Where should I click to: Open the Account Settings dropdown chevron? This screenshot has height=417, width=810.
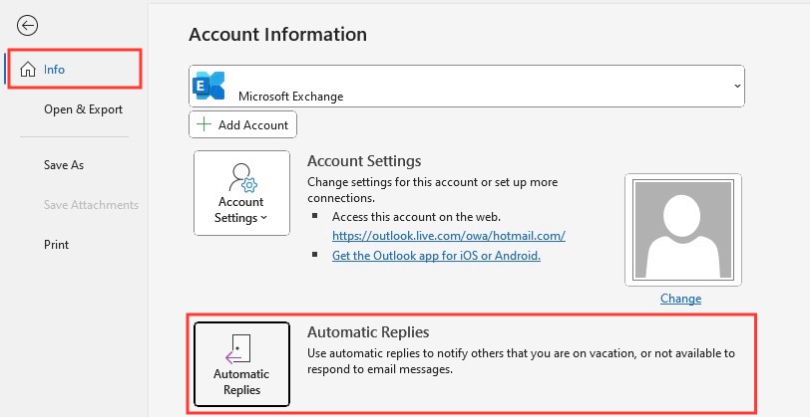tap(264, 218)
